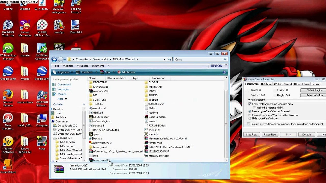This screenshot has width=326, height=183.
Task: Select the NFSMW_icon file
Action: pyautogui.click(x=99, y=117)
